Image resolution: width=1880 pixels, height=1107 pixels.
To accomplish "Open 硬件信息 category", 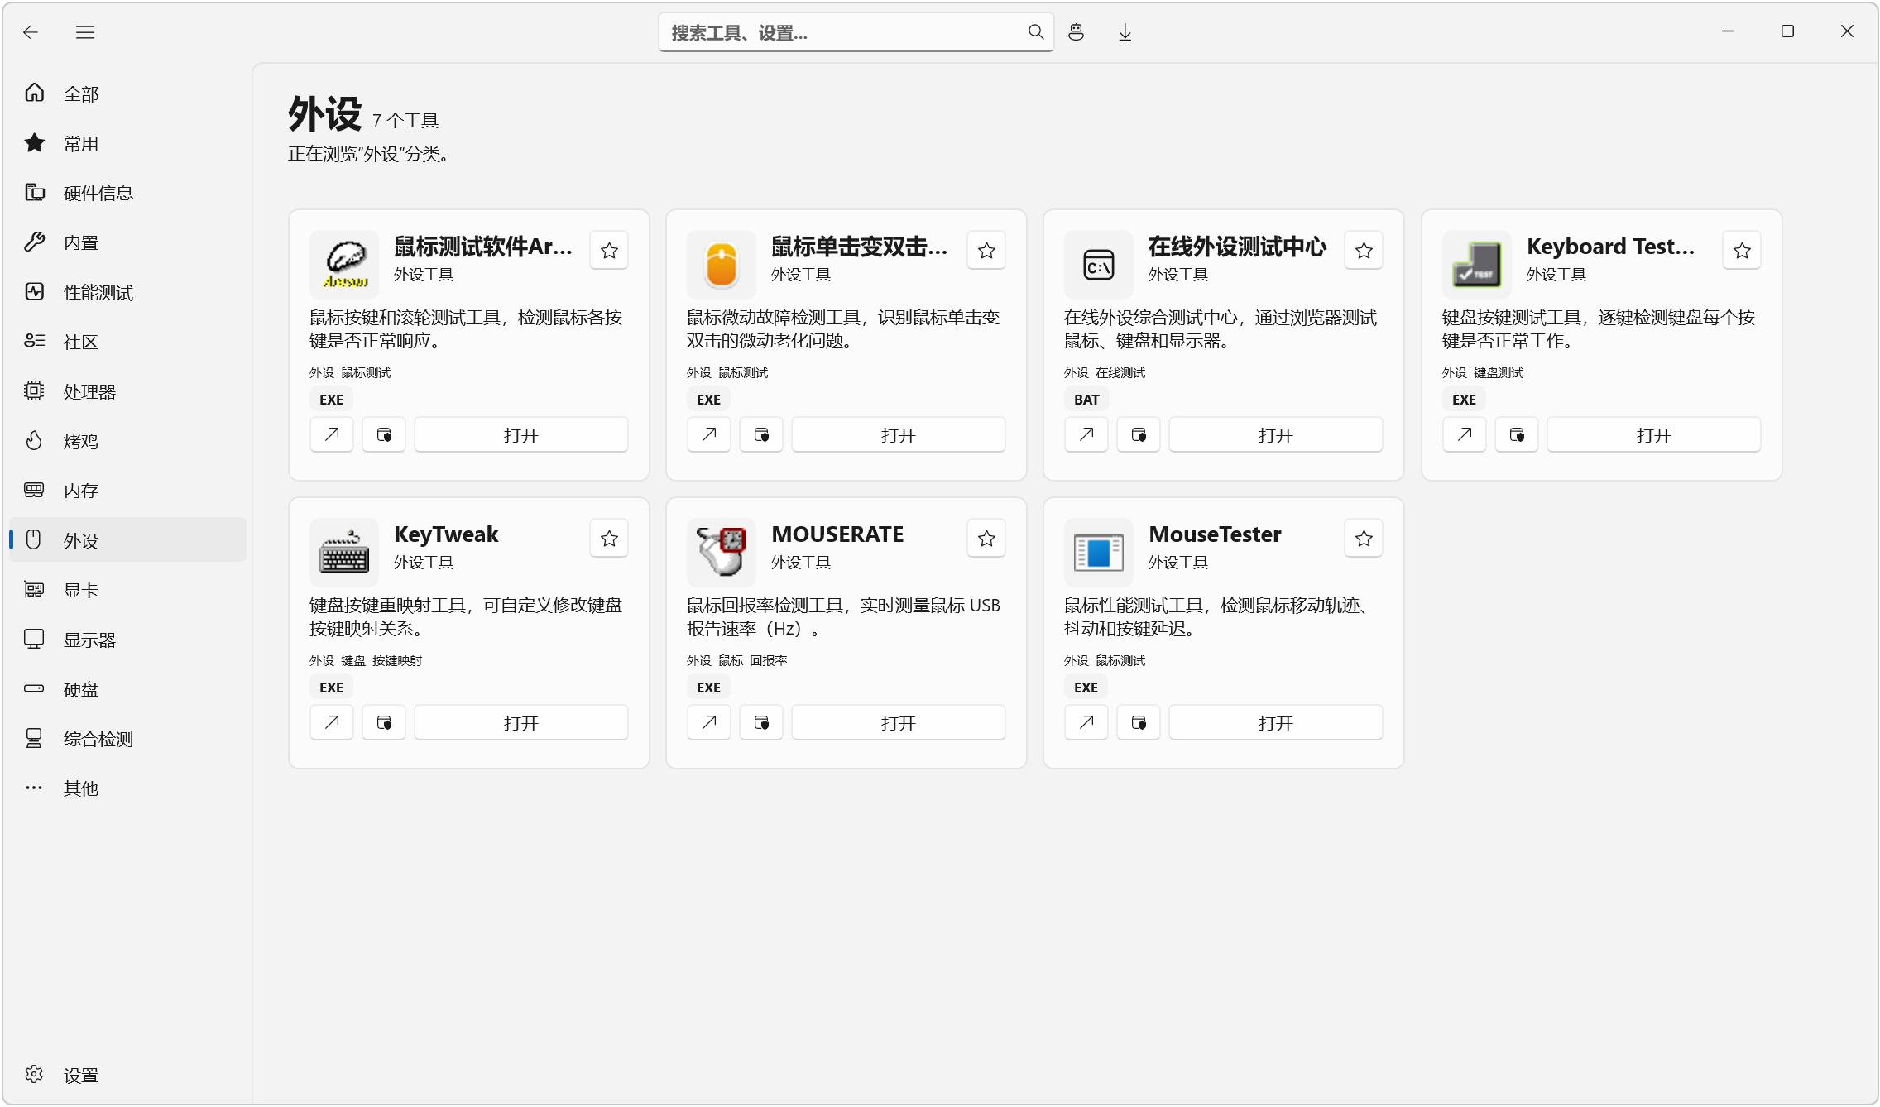I will tap(127, 193).
